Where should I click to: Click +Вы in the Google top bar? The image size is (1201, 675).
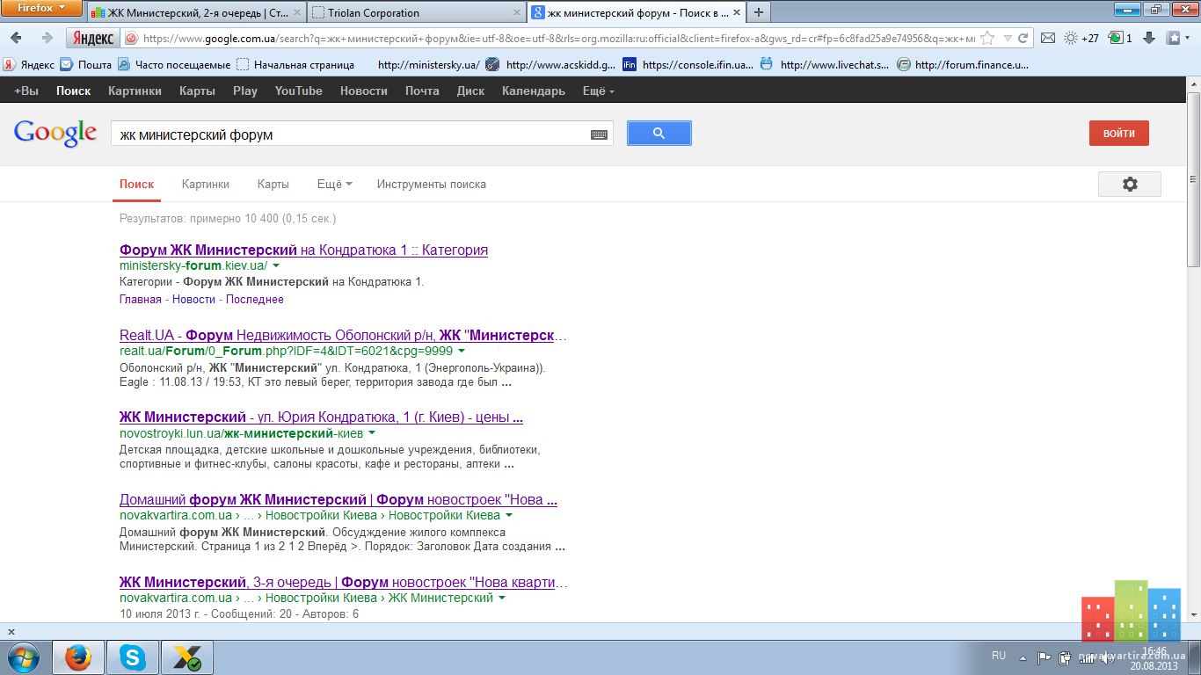(x=26, y=91)
